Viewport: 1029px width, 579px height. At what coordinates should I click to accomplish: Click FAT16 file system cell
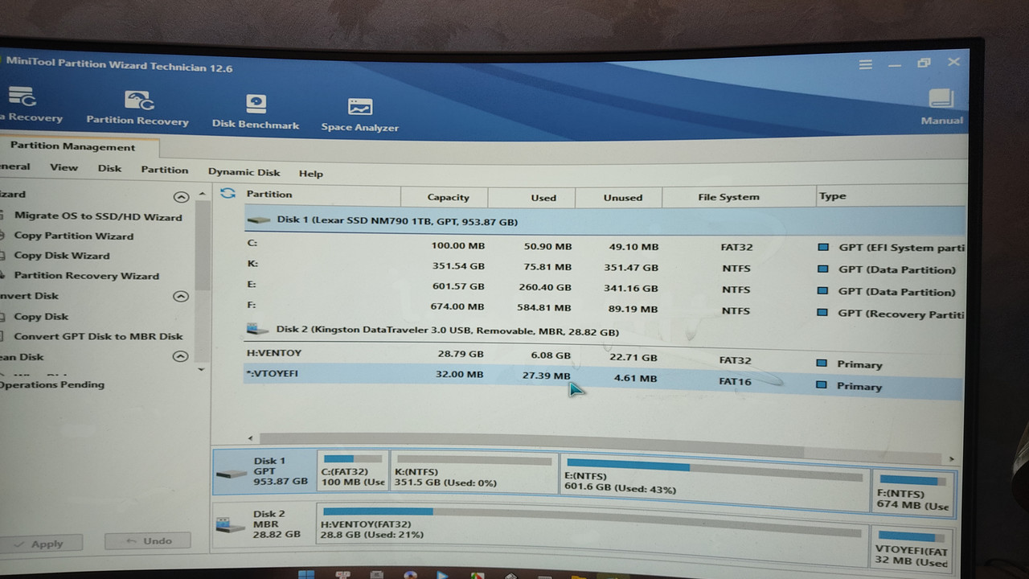(x=735, y=382)
